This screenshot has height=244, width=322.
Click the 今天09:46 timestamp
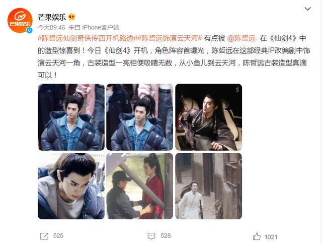click(x=51, y=27)
